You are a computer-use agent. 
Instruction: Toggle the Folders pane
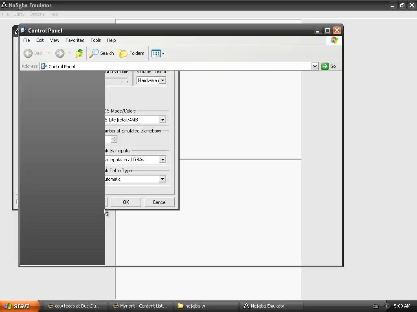click(x=132, y=53)
